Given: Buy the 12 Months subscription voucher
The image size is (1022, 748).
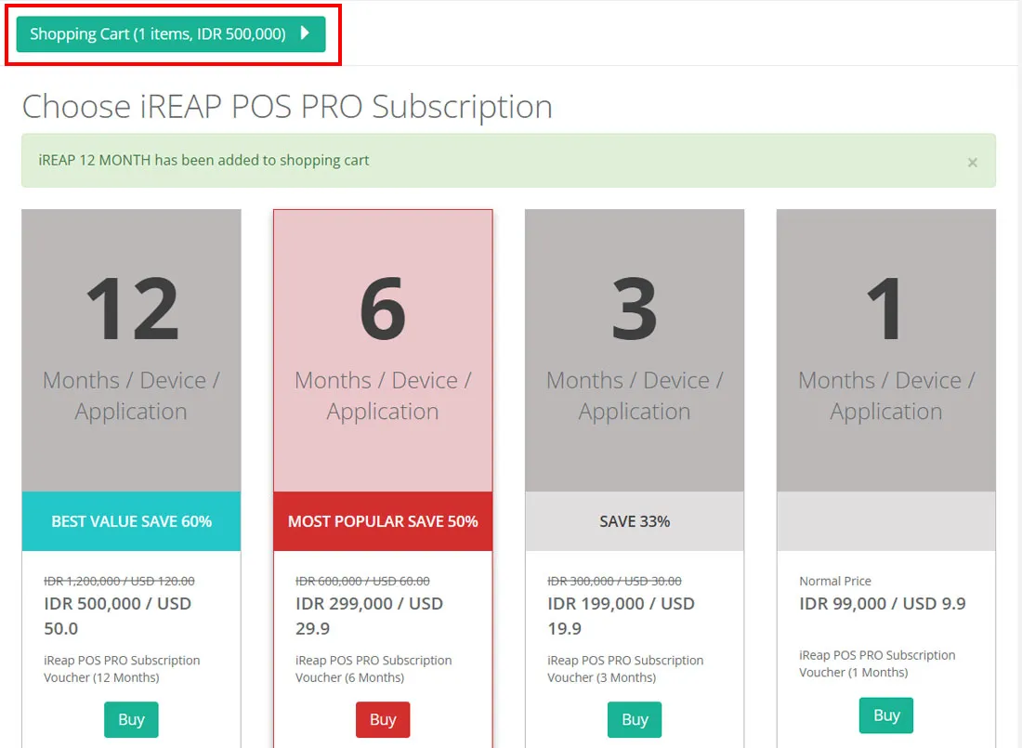Looking at the screenshot, I should 131,719.
